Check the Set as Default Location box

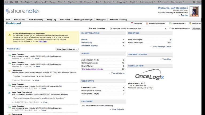pyautogui.click(x=170, y=28)
